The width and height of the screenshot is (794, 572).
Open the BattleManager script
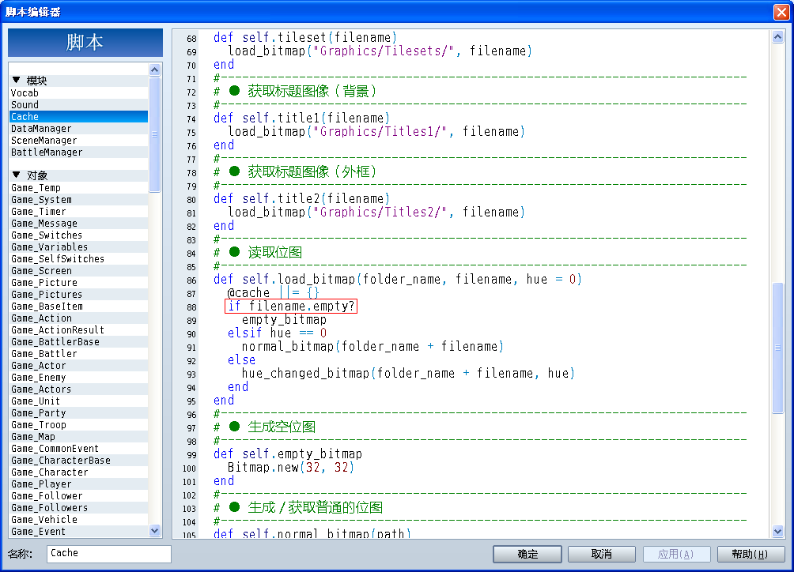pos(78,152)
